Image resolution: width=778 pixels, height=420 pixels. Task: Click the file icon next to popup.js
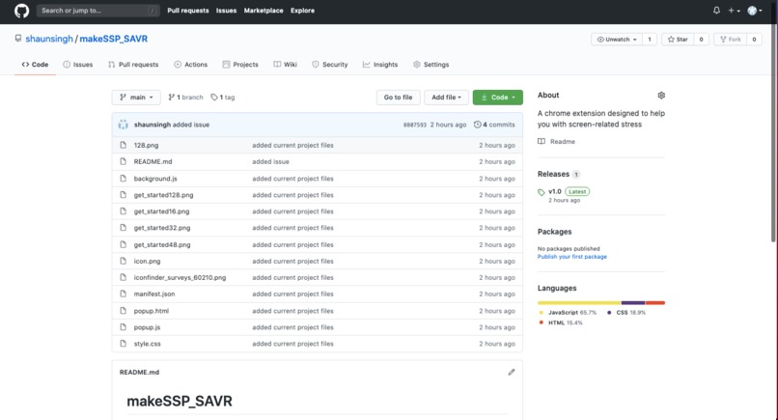click(x=123, y=327)
